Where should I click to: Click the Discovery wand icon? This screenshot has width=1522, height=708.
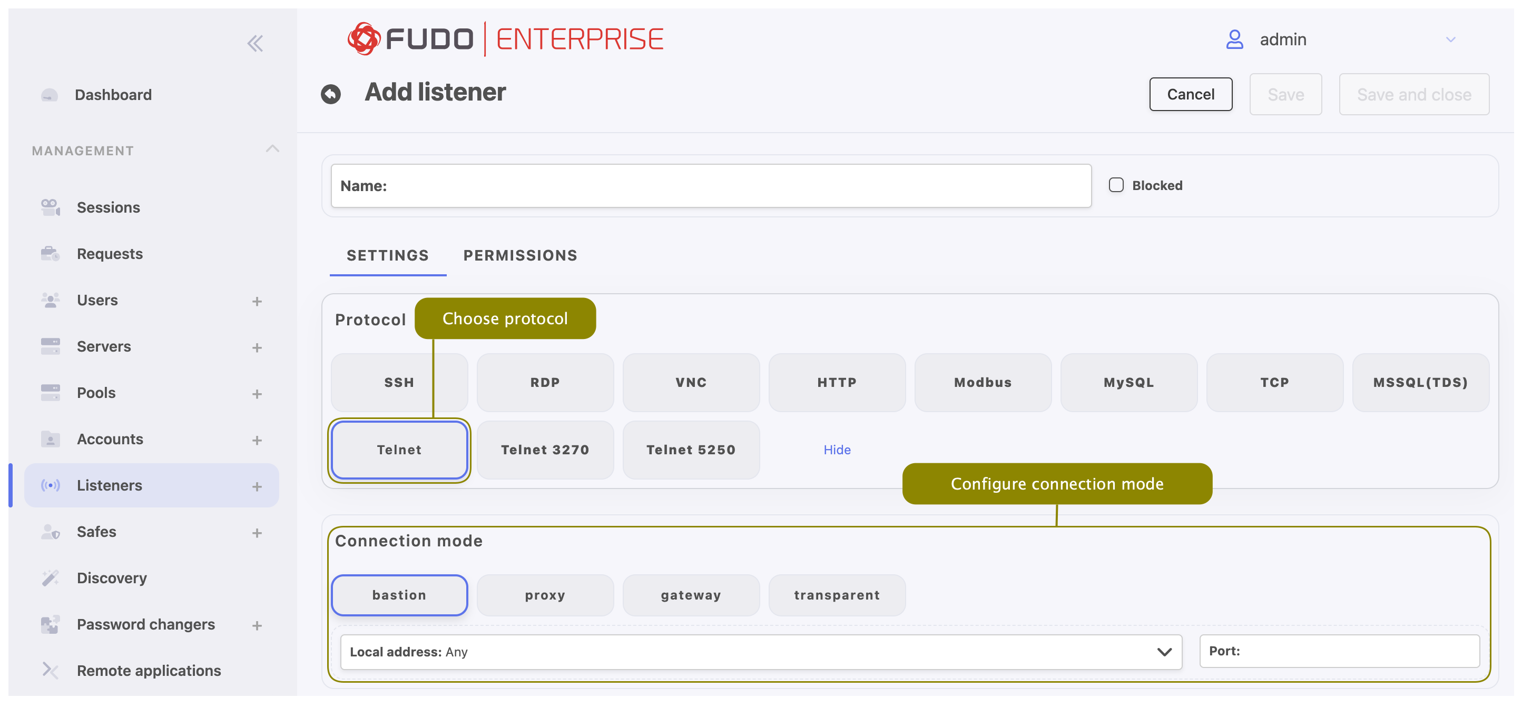click(x=50, y=577)
